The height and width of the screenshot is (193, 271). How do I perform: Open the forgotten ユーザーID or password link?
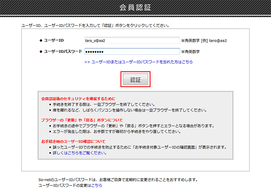138,62
